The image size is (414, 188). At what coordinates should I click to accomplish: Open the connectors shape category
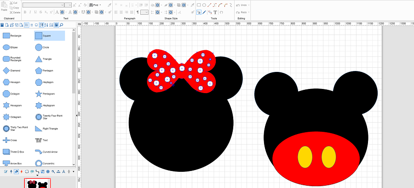click(37, 171)
